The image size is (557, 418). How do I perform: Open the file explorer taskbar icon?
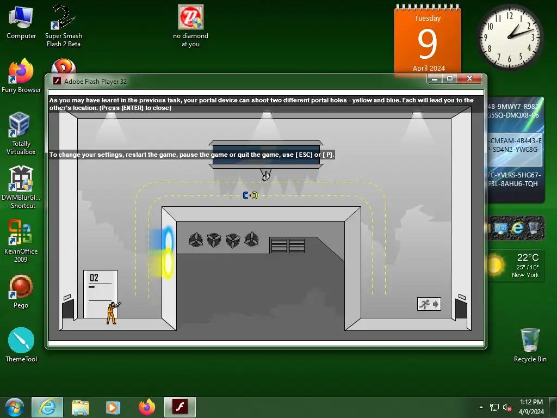coord(81,407)
